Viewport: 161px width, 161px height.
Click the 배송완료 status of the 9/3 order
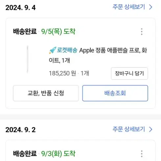click(25, 153)
